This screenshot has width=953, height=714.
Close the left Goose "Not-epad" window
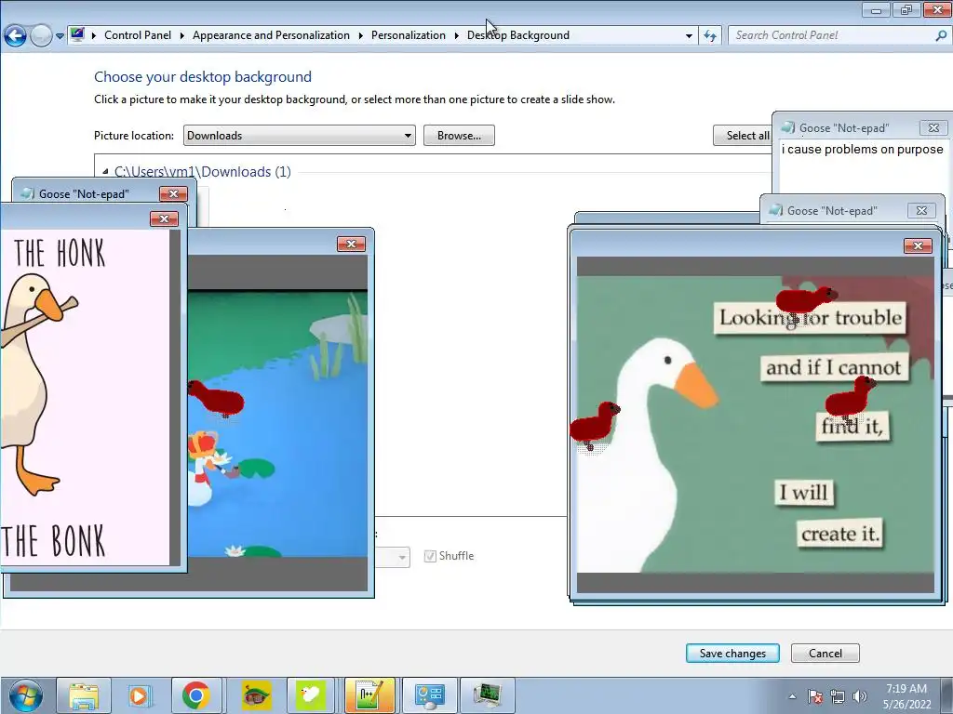(x=173, y=193)
